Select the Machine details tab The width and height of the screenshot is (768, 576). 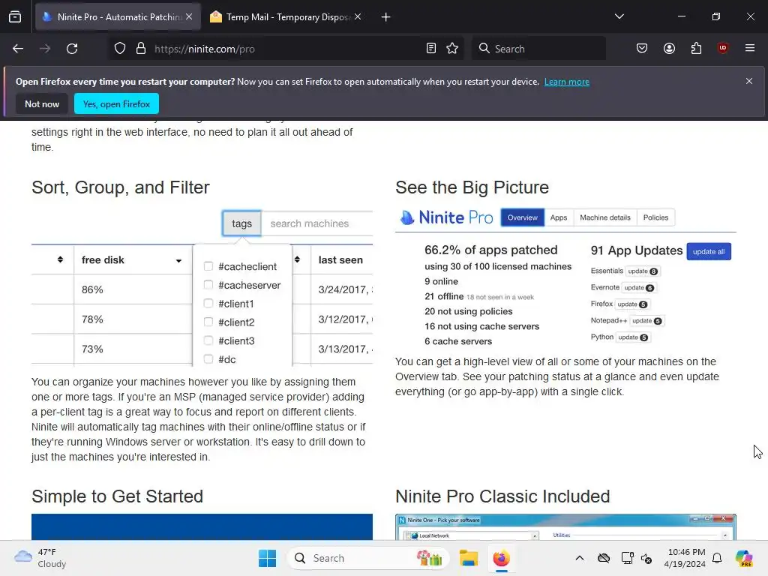[605, 217]
